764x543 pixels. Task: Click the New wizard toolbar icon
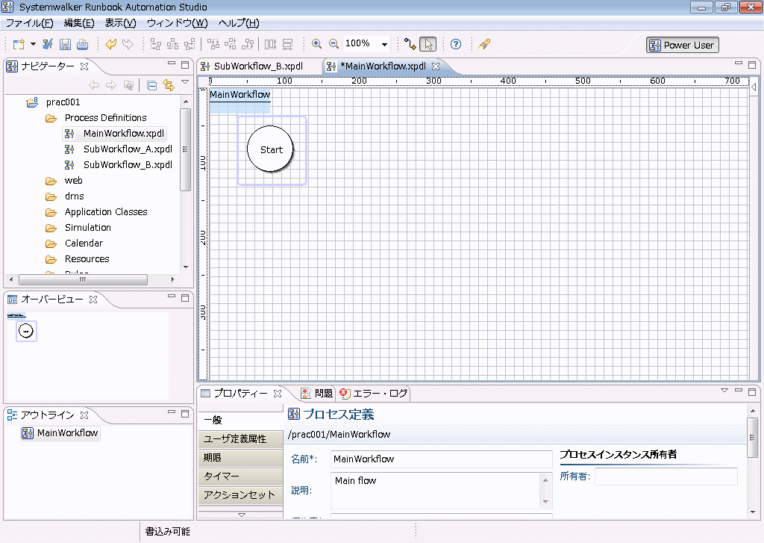click(19, 44)
